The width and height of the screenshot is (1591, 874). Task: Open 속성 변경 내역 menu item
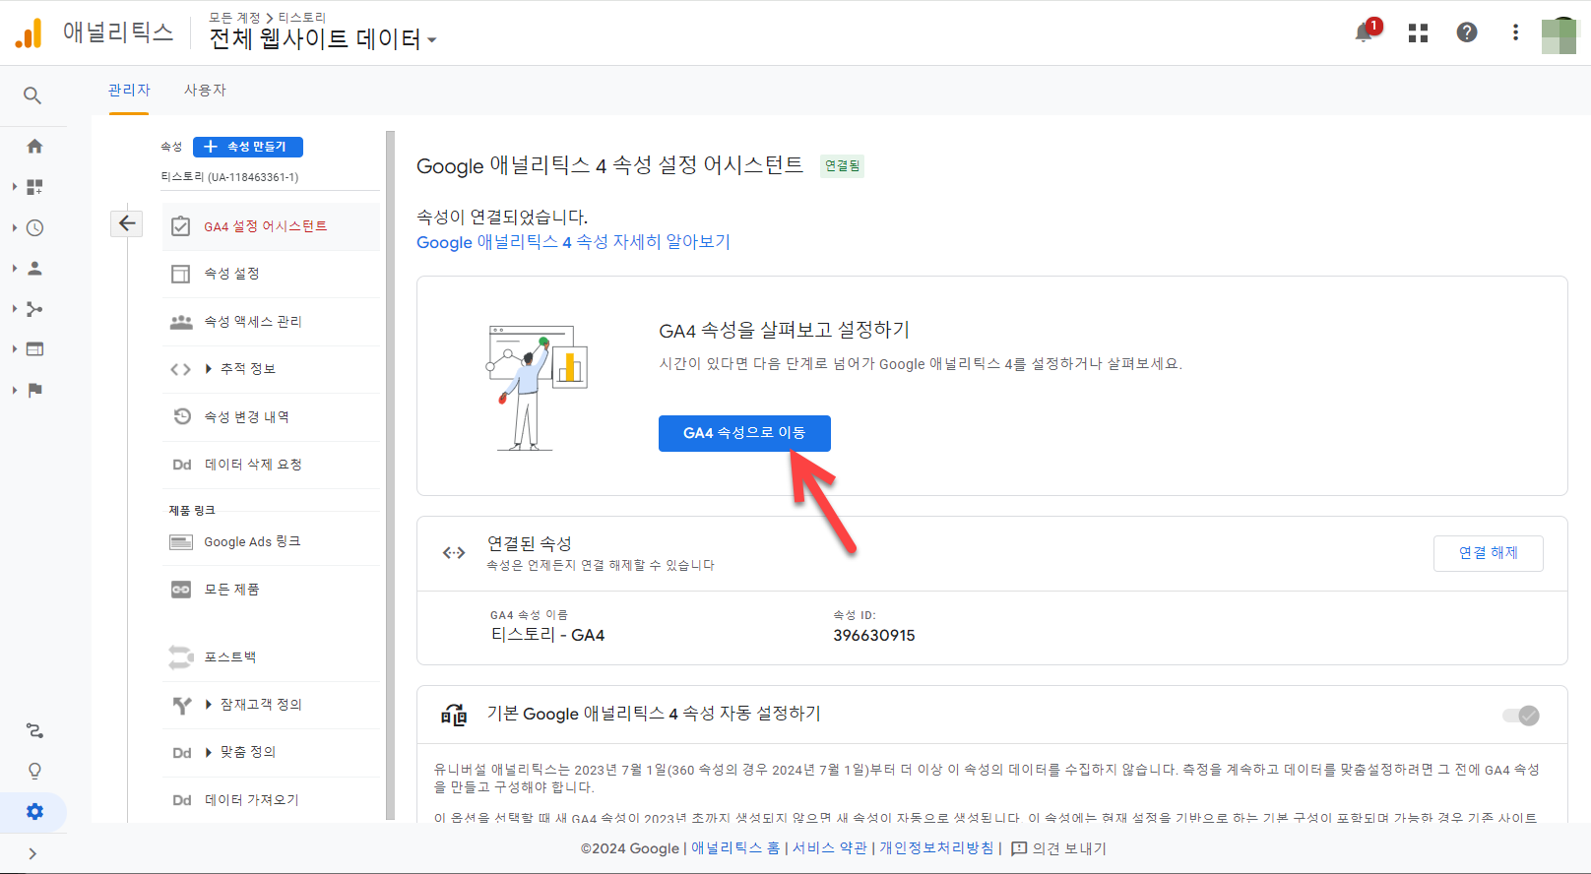coord(270,417)
